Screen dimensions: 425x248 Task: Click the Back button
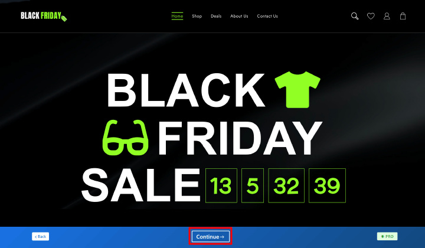click(40, 236)
